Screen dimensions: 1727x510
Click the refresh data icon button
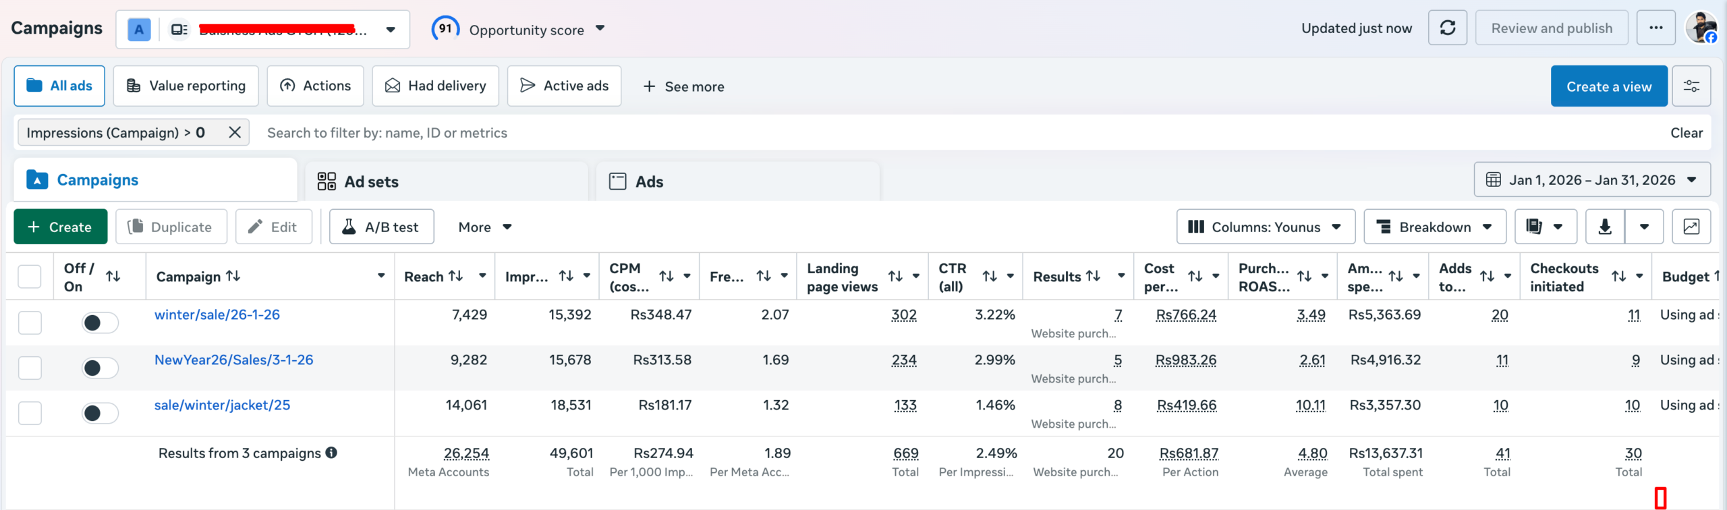pyautogui.click(x=1447, y=28)
